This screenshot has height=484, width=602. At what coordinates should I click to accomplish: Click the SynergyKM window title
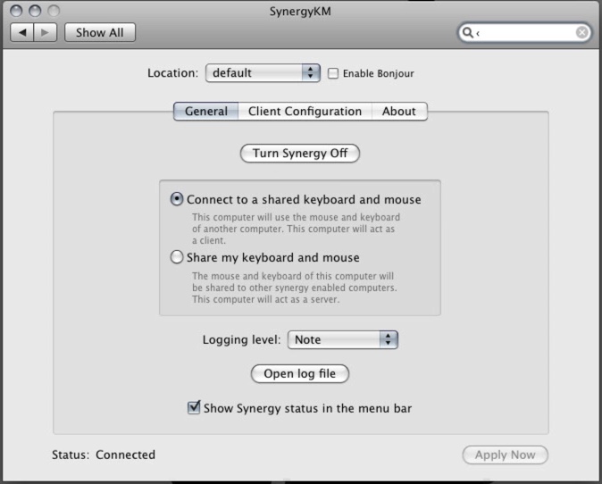coord(300,11)
